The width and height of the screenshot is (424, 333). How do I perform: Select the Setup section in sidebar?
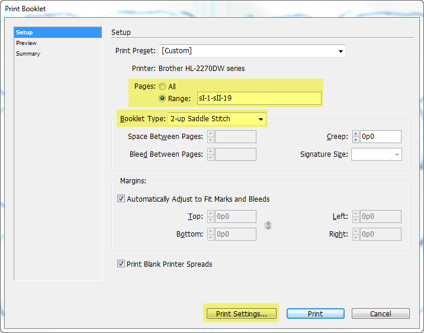pos(25,33)
